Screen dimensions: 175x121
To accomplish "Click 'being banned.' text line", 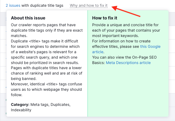I will (x=24, y=79).
